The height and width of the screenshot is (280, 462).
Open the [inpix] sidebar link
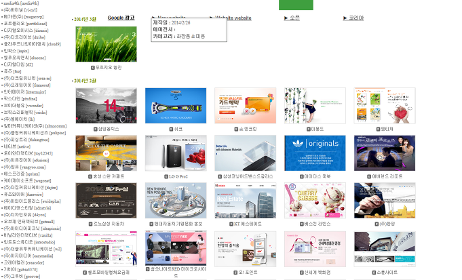[x=16, y=51]
